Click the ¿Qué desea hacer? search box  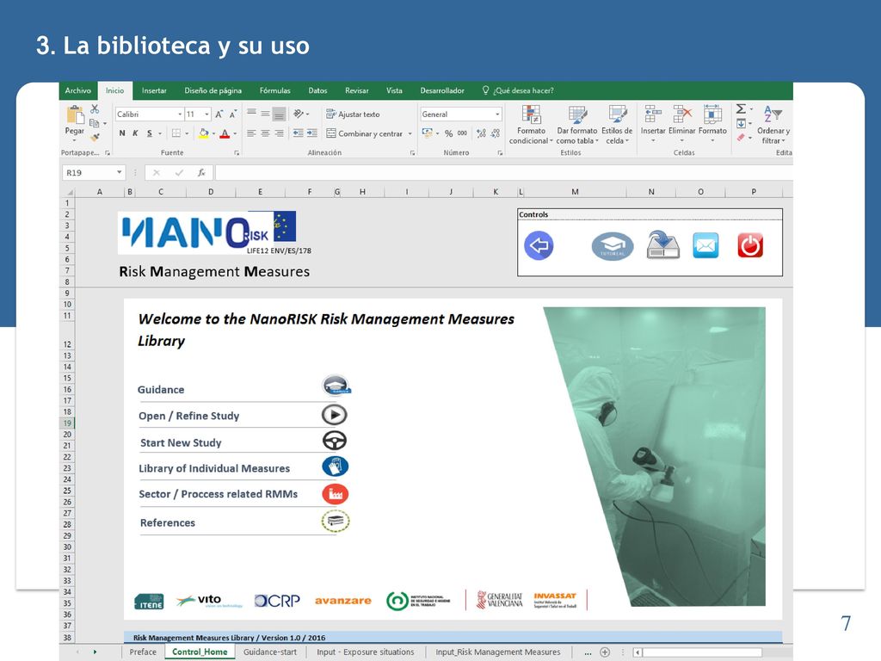click(518, 90)
